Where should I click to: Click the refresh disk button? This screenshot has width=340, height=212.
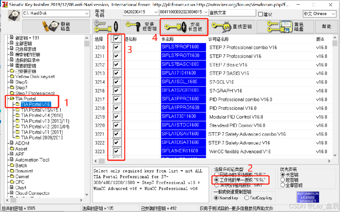56,26
